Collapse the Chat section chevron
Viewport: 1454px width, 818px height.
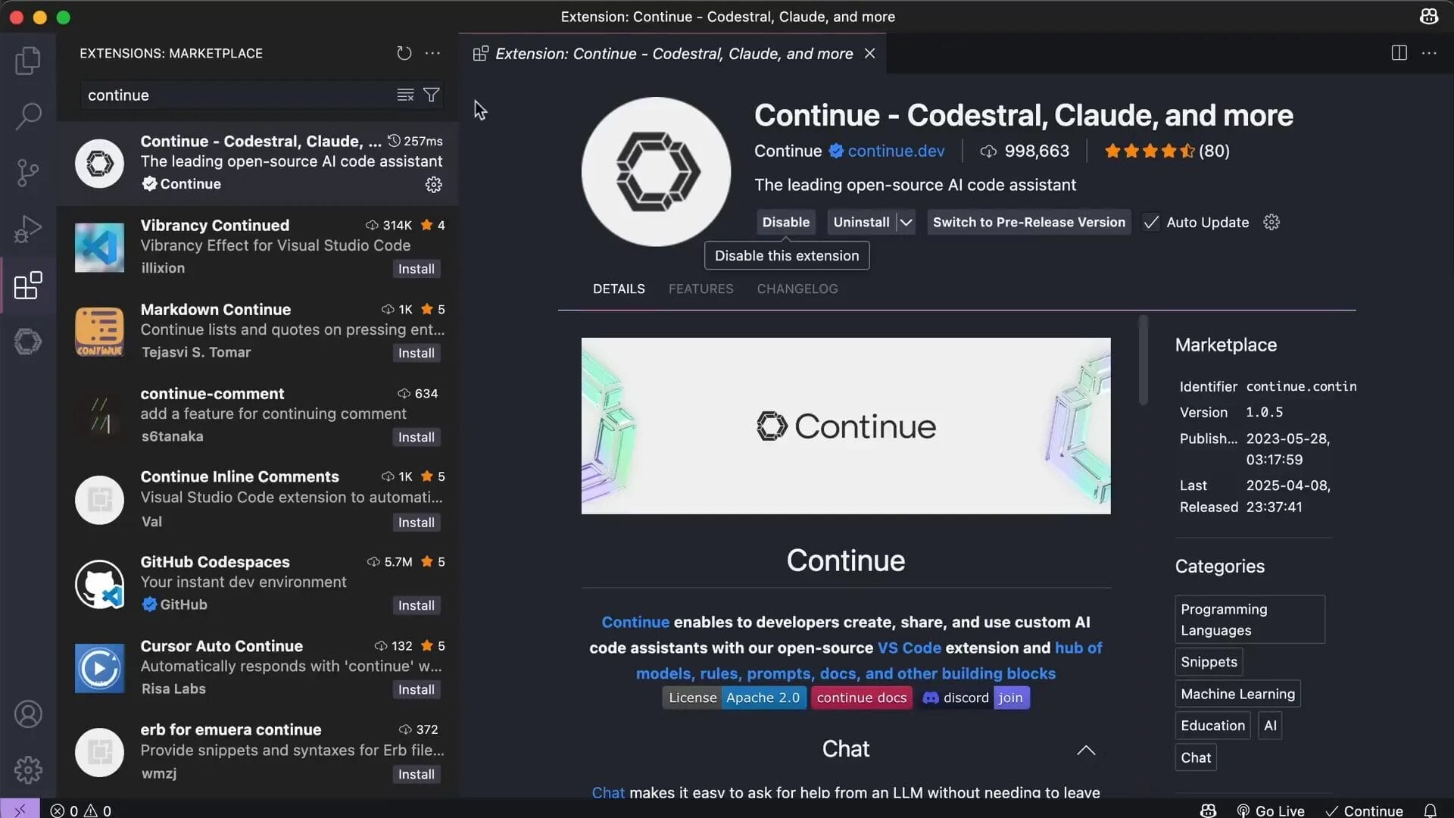pos(1085,750)
